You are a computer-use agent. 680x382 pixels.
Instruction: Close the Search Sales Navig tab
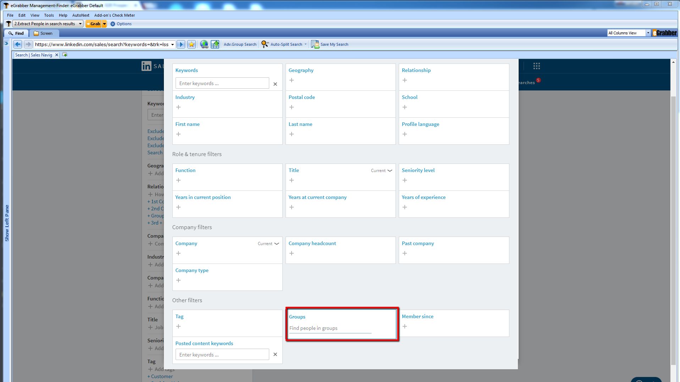coord(56,55)
